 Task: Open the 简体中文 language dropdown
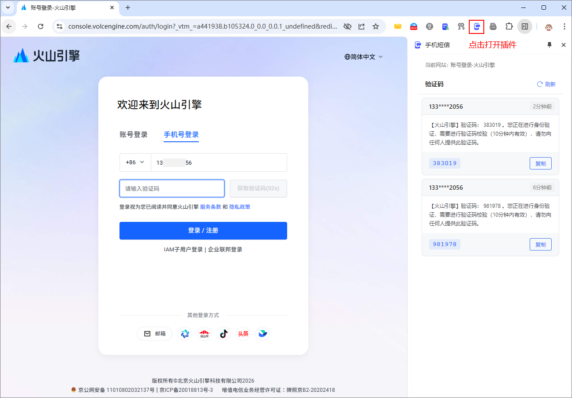(364, 57)
